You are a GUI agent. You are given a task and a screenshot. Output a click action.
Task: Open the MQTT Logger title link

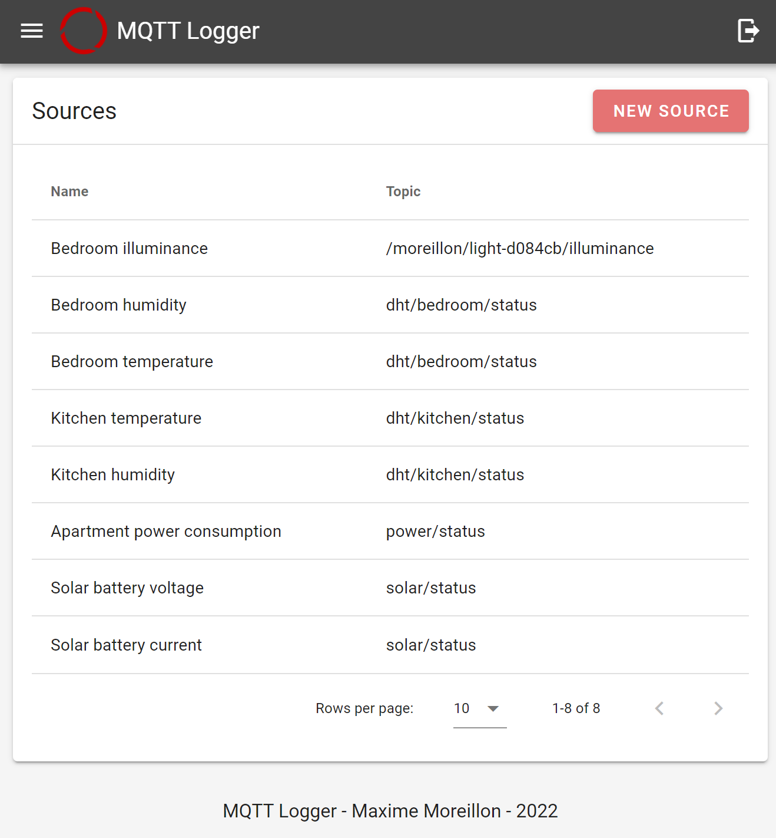[188, 31]
